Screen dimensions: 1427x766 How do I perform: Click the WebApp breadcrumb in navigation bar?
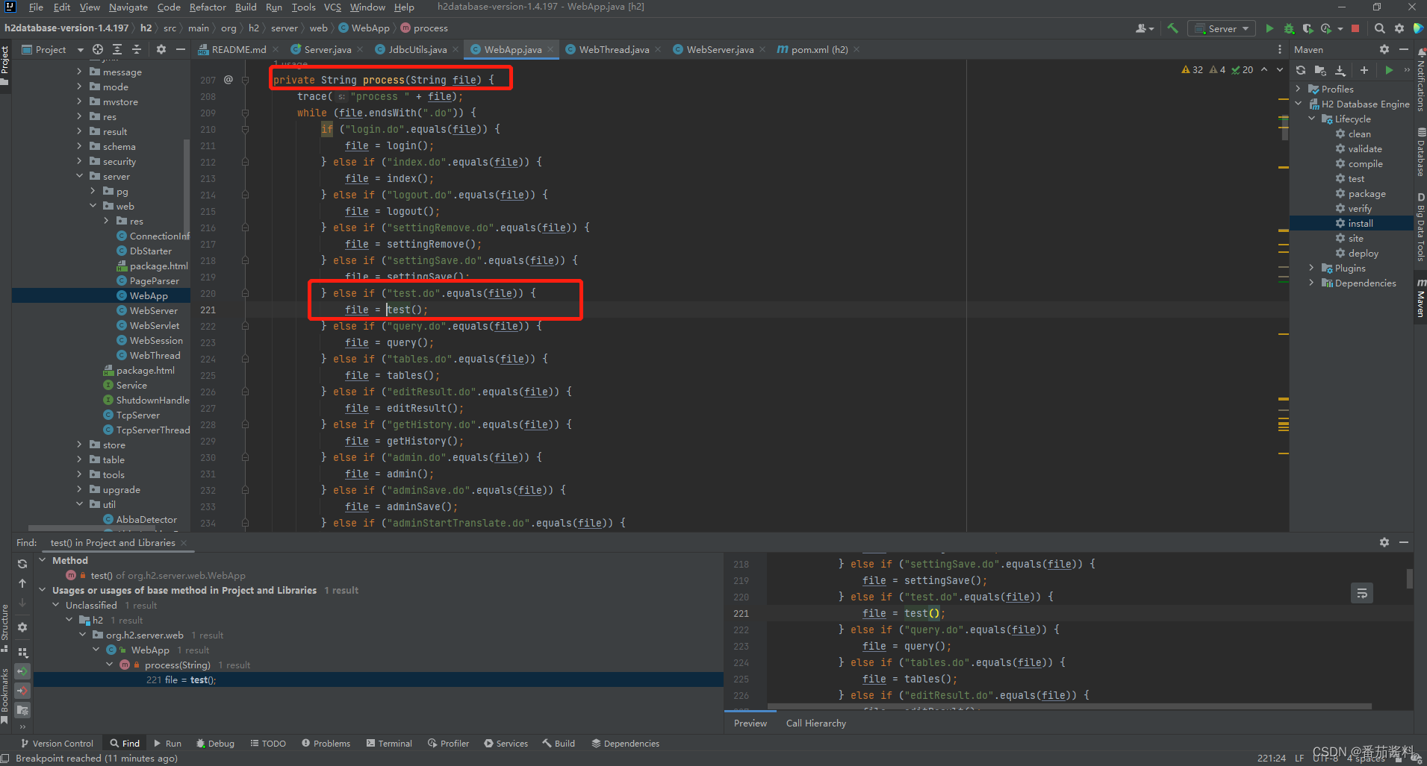pos(364,28)
